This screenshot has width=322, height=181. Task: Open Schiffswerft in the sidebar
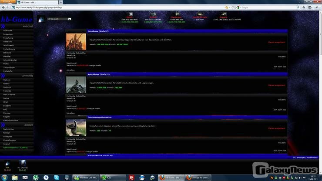coord(9,45)
